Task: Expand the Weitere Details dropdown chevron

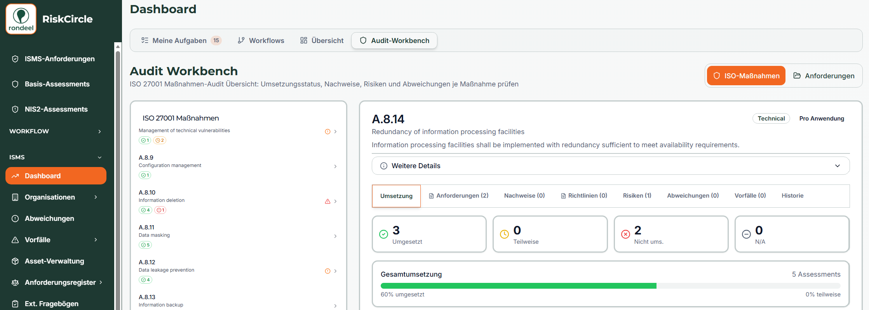Action: (x=838, y=166)
